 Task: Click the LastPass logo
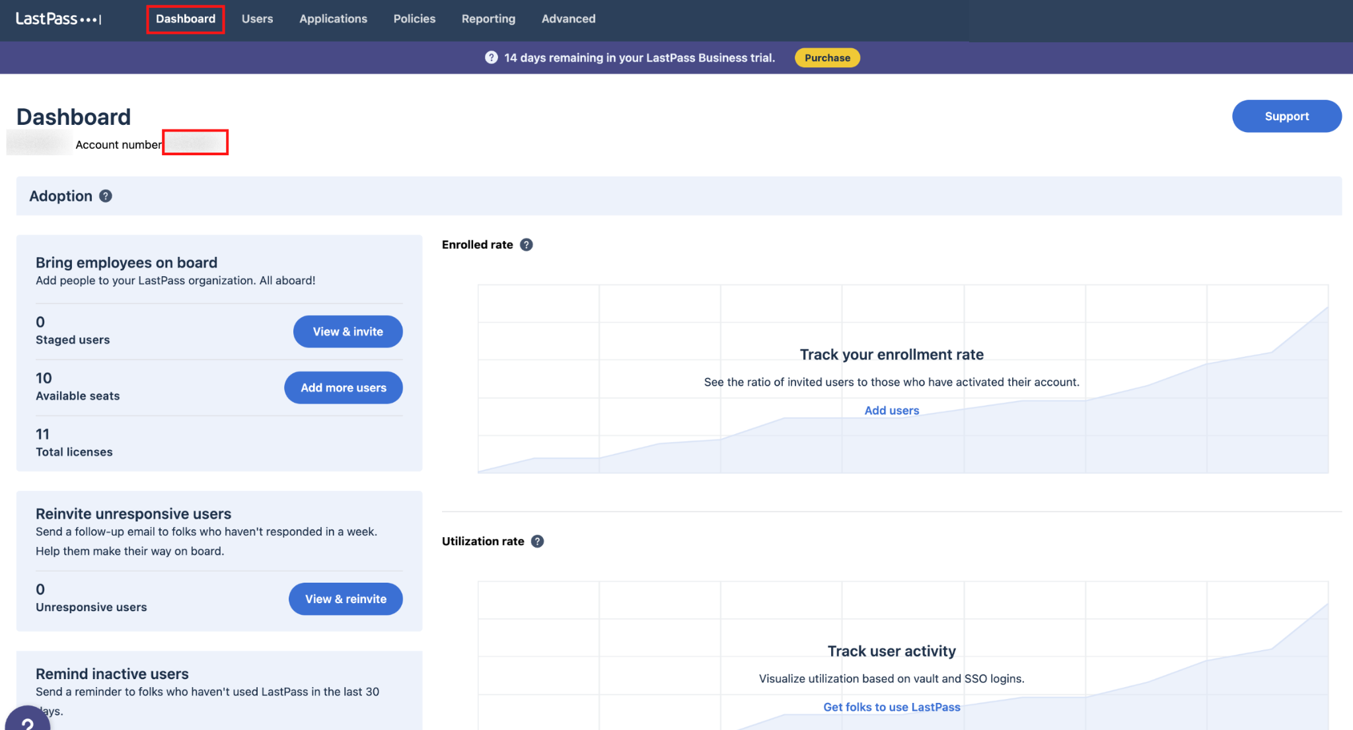(58, 19)
